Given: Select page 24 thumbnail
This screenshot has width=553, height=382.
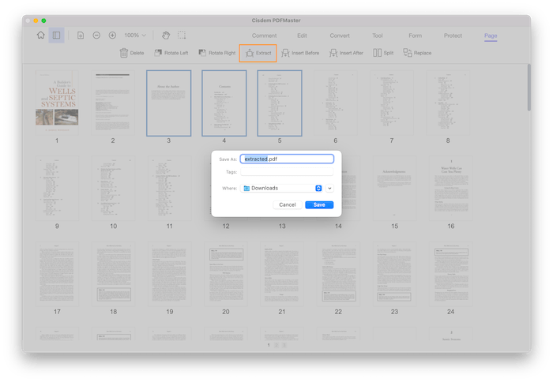Looking at the screenshot, I should pos(451,274).
